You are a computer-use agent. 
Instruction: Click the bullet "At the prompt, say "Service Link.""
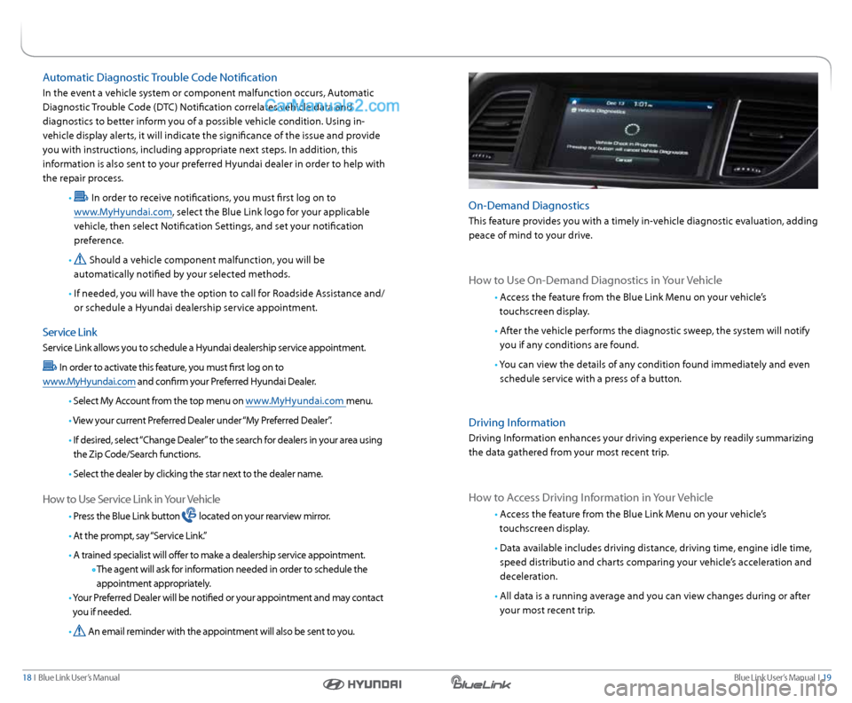click(139, 535)
